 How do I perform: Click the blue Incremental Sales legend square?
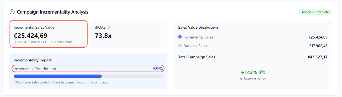pos(180,37)
